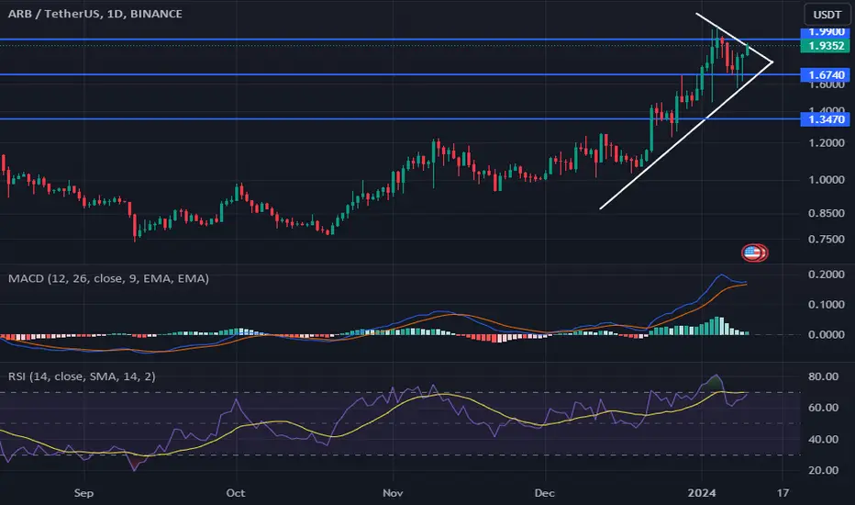This screenshot has width=855, height=505.
Task: Select the 1.9352 current price label
Action: point(825,46)
